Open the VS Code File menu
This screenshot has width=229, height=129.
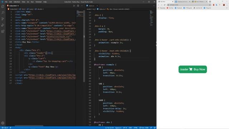pos(6,2)
